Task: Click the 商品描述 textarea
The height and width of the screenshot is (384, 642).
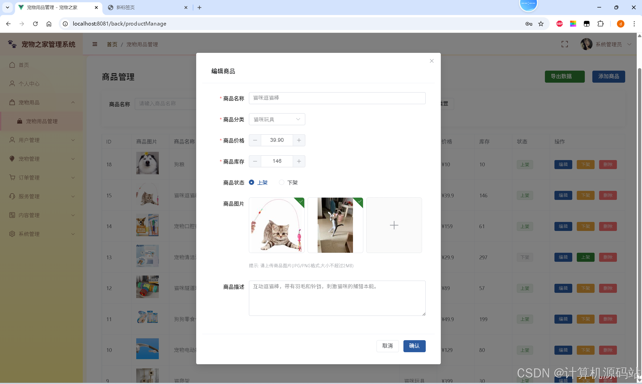Action: point(337,298)
